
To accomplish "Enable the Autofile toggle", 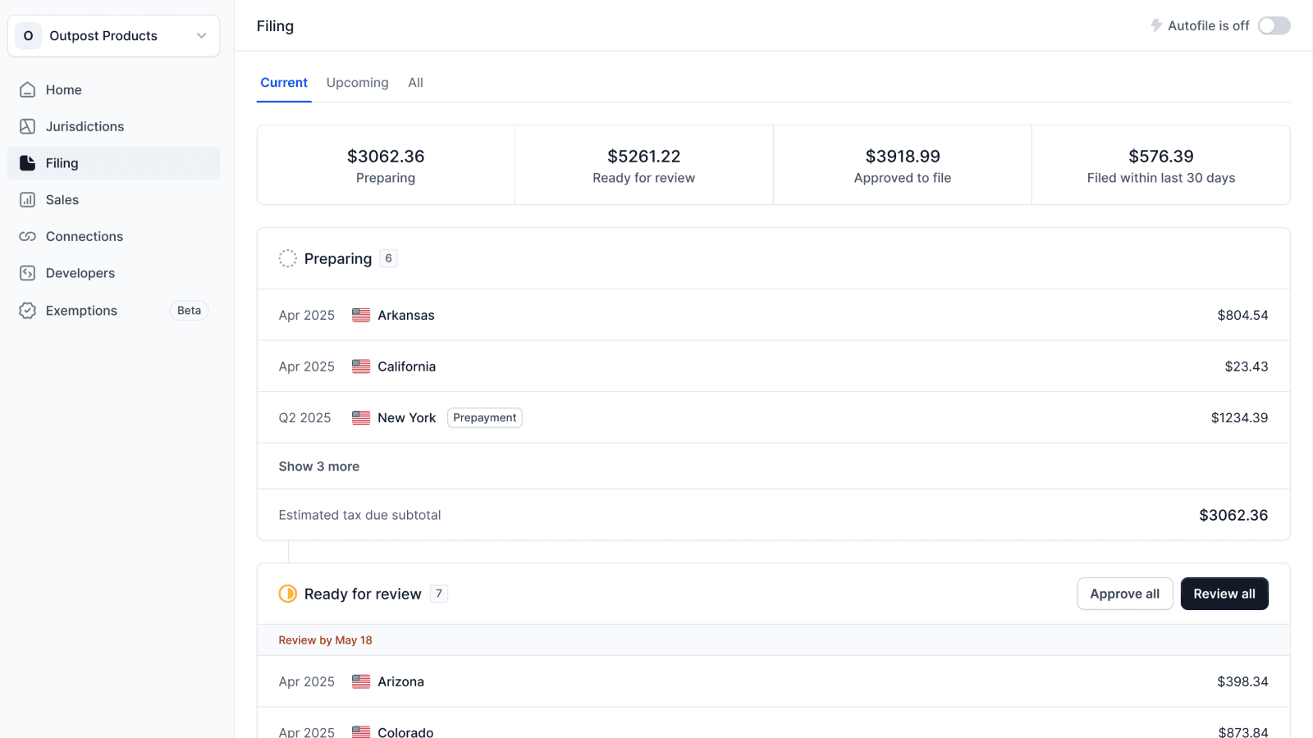I will coord(1274,26).
